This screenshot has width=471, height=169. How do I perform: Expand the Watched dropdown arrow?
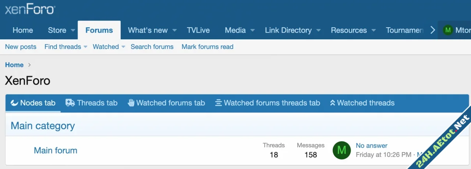click(x=123, y=47)
